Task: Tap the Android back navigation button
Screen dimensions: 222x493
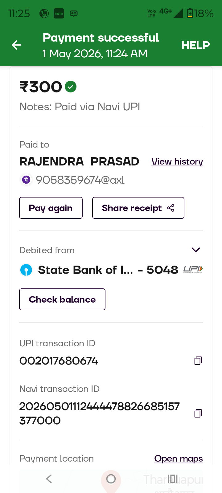Action: [x=49, y=479]
